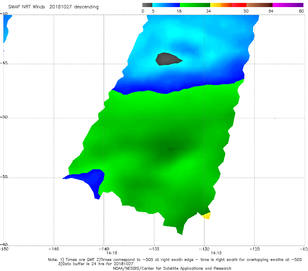Click the latitude label '-55'
Screen dimensions: 308x271
4,176
